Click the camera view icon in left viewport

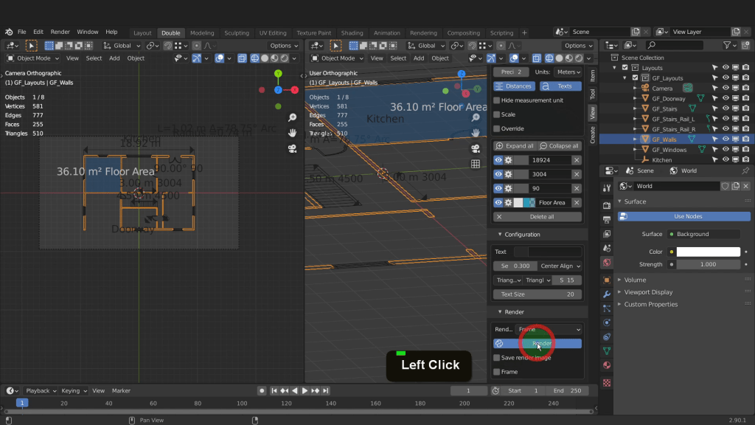pos(293,148)
